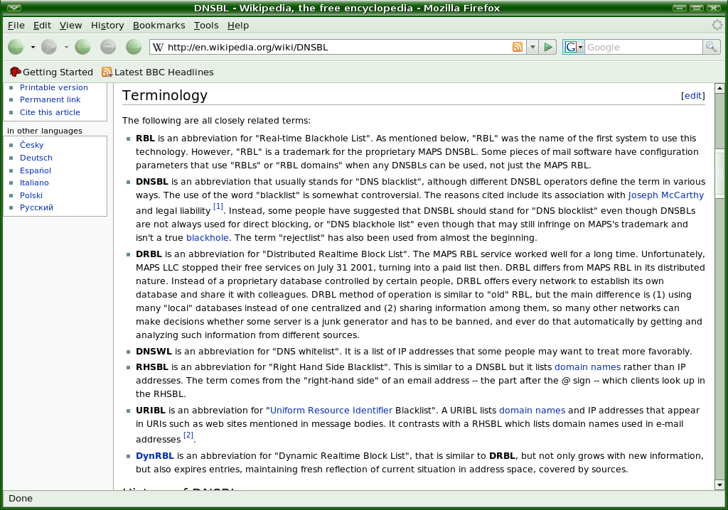The width and height of the screenshot is (728, 510).
Task: Reload the page with the refresh icon
Action: tap(82, 47)
